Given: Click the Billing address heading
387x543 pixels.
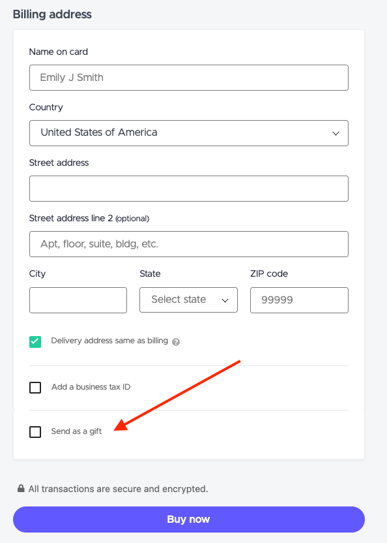Looking at the screenshot, I should pos(52,14).
